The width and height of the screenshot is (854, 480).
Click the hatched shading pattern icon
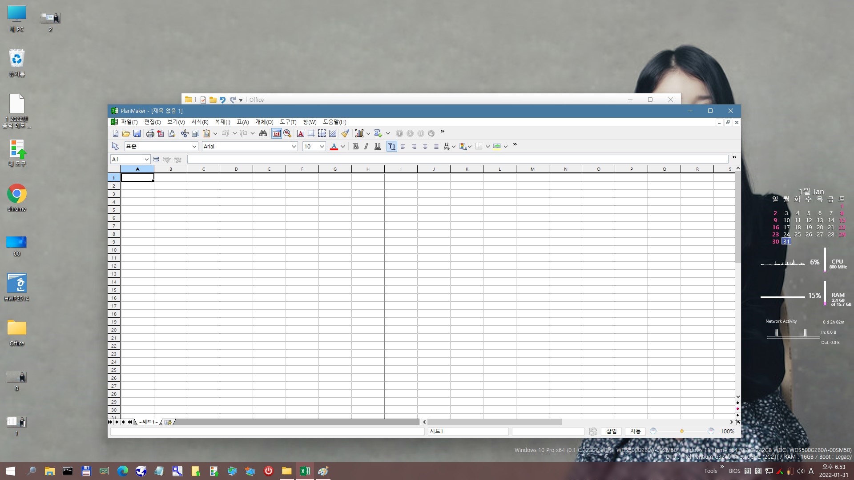tap(333, 133)
